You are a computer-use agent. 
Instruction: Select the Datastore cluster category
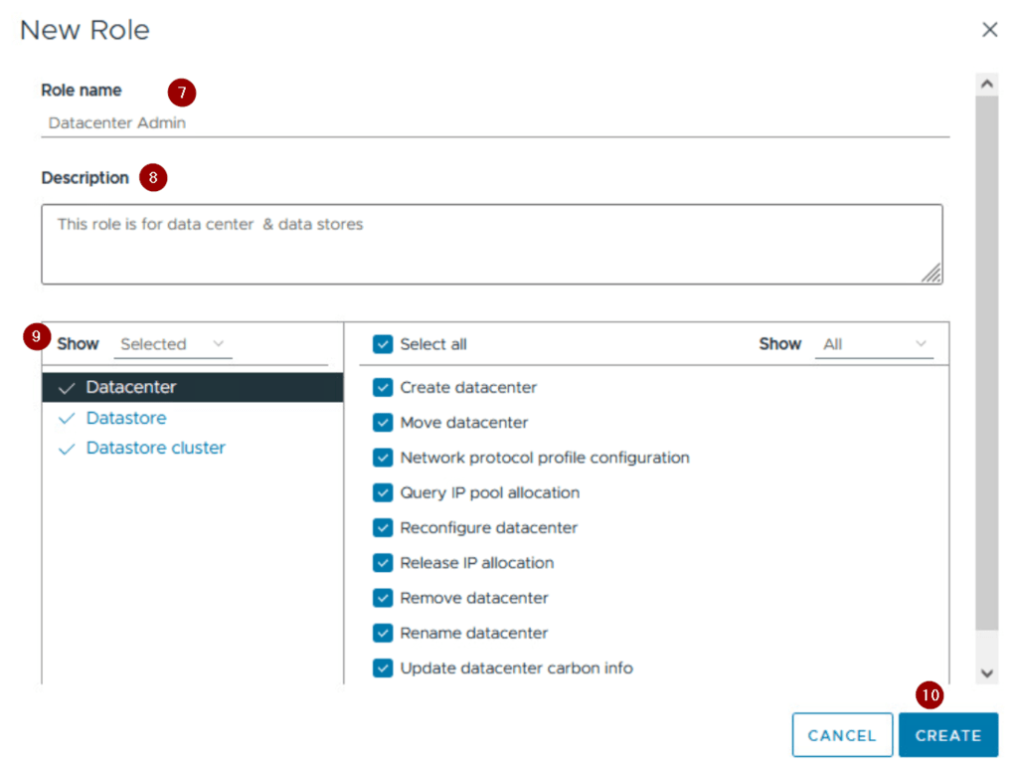coord(155,449)
